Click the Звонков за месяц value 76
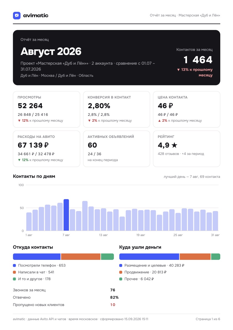The width and height of the screenshot is (233, 330). tap(113, 290)
